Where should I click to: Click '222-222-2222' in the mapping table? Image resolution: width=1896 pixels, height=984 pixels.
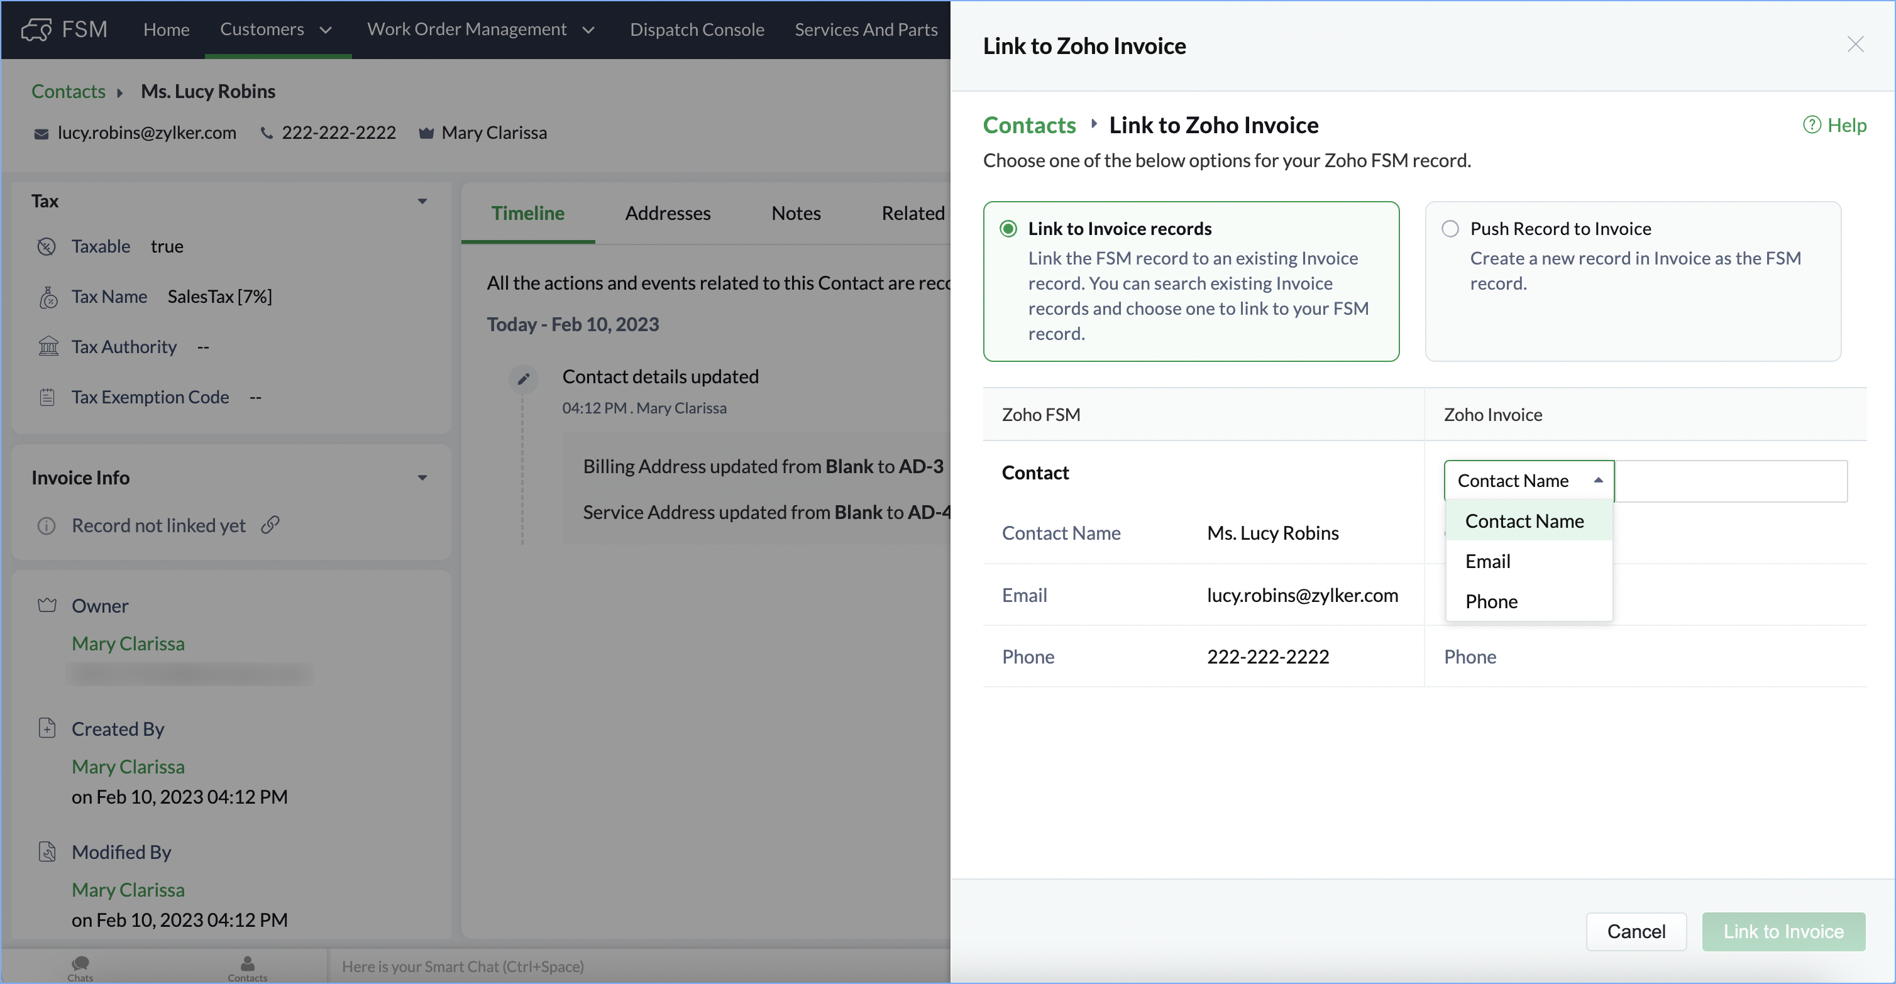tap(1267, 657)
